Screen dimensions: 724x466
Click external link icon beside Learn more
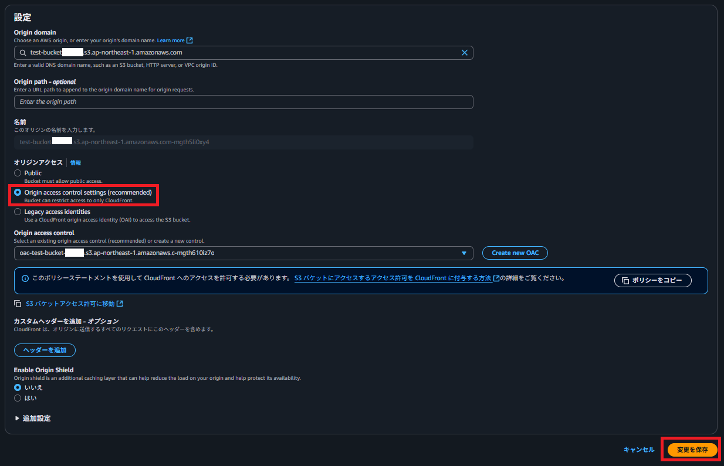click(x=190, y=40)
